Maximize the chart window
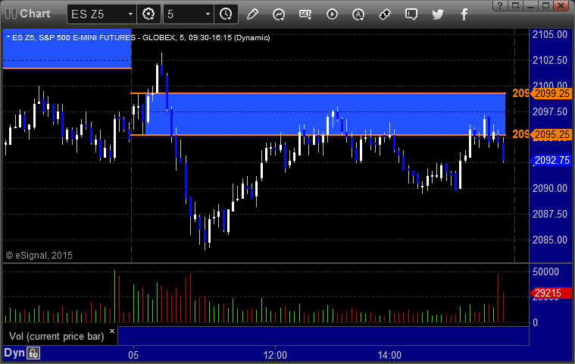This screenshot has height=364, width=575. point(545,5)
